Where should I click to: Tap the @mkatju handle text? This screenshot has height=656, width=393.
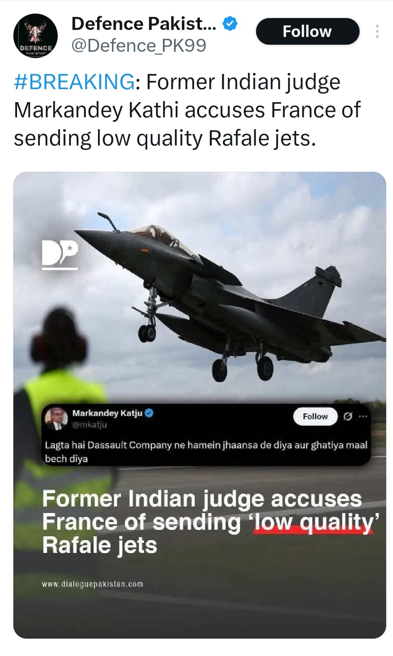point(90,424)
